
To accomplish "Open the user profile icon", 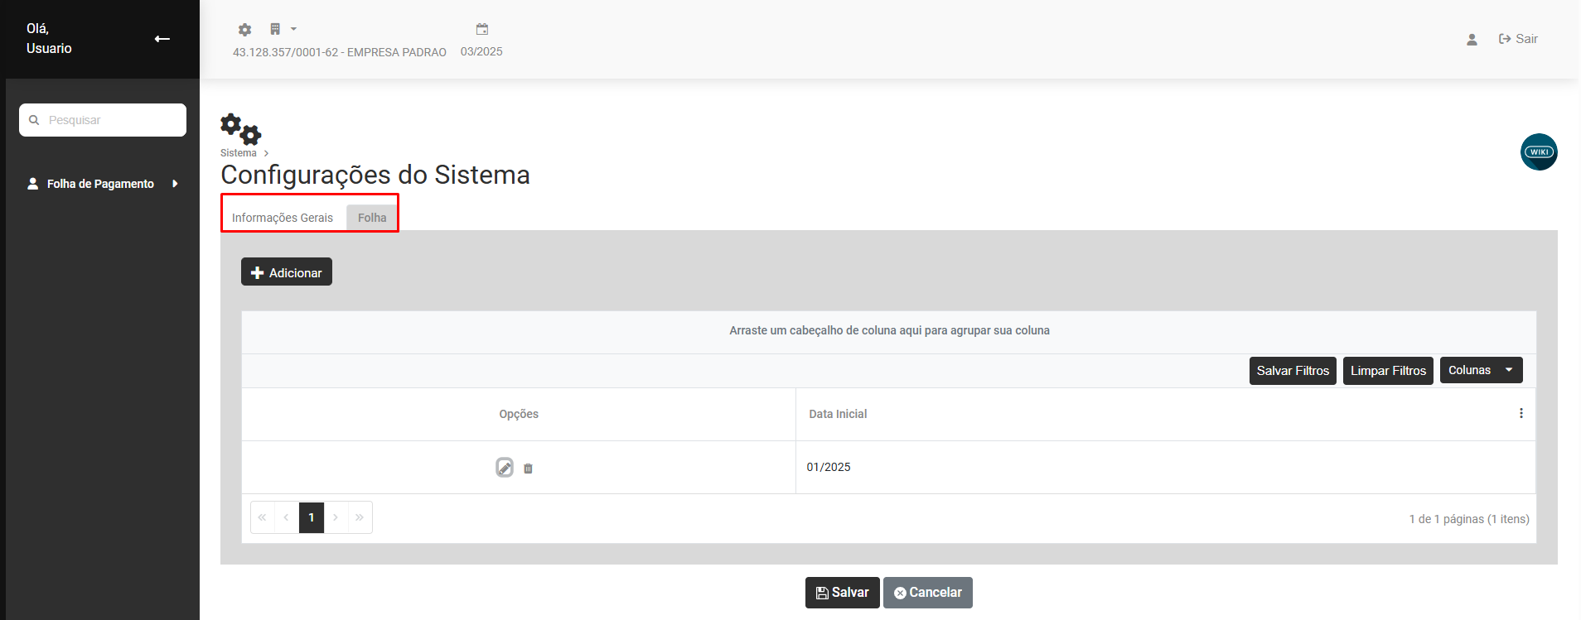I will pos(1472,39).
